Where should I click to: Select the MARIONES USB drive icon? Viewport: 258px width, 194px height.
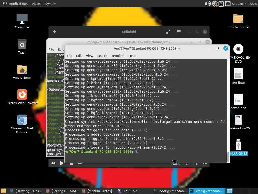point(239,148)
